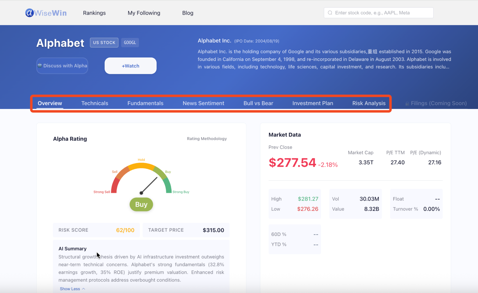The width and height of the screenshot is (478, 293).
Task: Toggle watch status with the +Watch button
Action: [130, 66]
